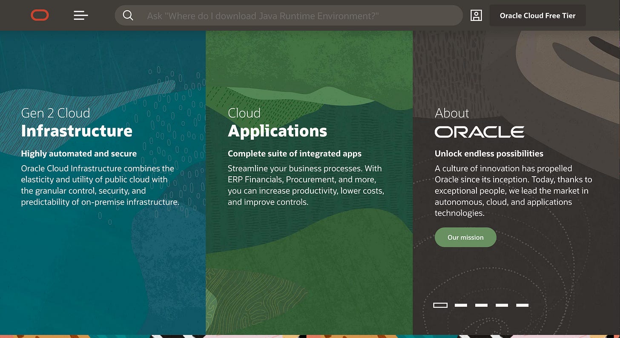
Task: Open the Gen 2 Cloud Infrastructure heading
Action: [77, 123]
